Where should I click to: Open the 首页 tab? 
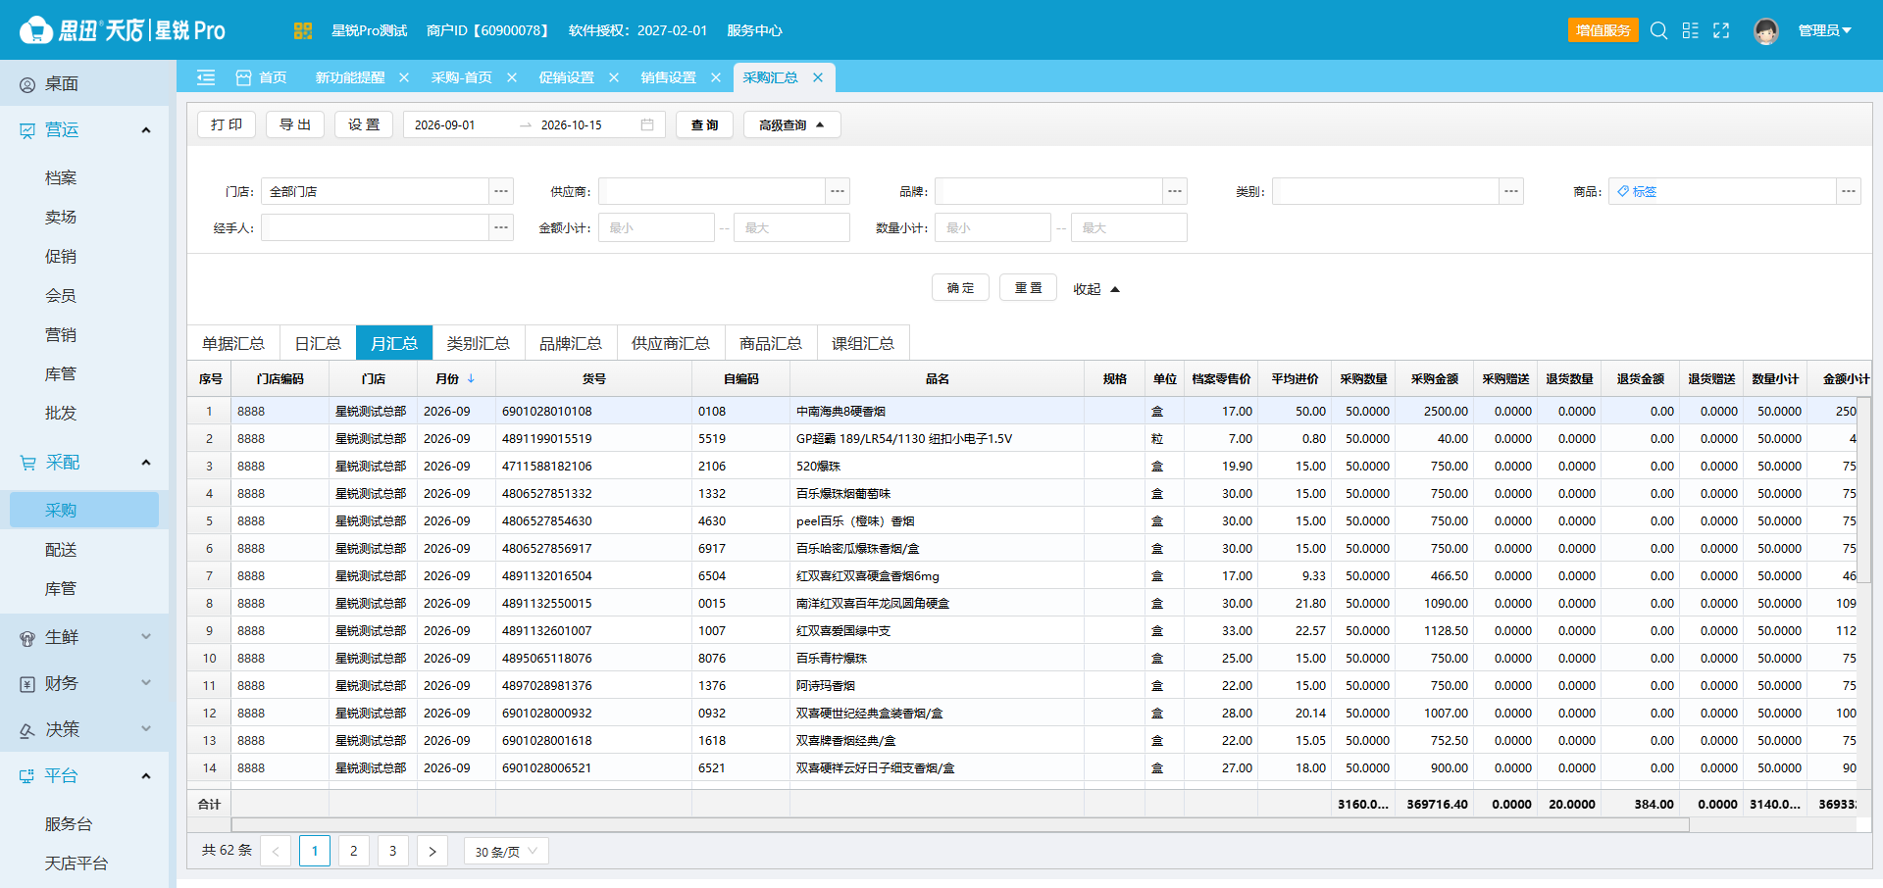click(x=262, y=77)
